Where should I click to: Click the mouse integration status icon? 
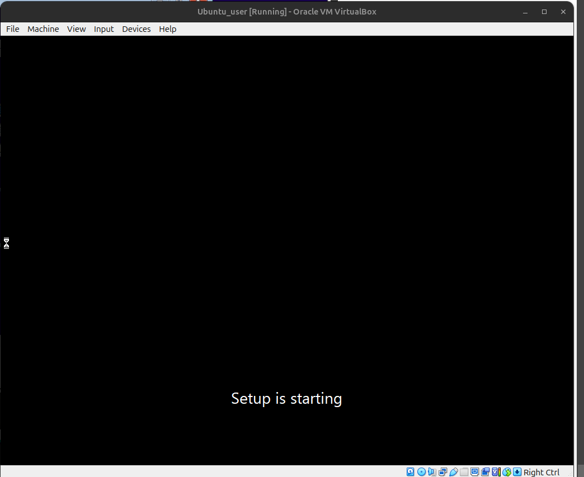tap(507, 472)
